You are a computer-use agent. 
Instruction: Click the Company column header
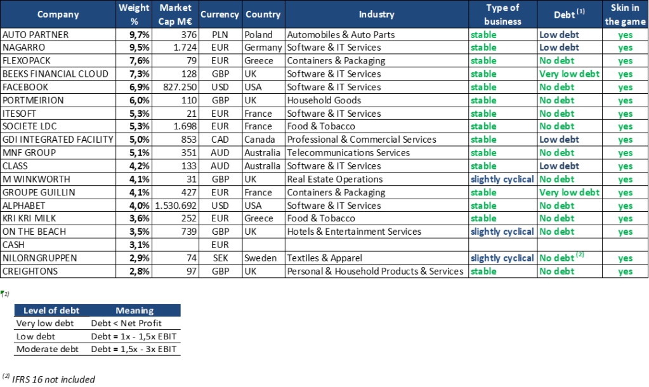(58, 15)
